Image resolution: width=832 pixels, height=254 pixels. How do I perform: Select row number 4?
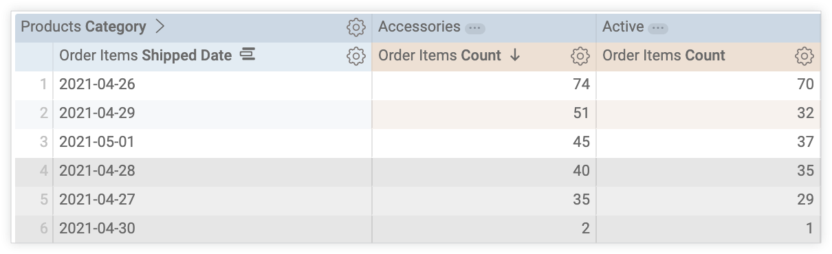(43, 171)
